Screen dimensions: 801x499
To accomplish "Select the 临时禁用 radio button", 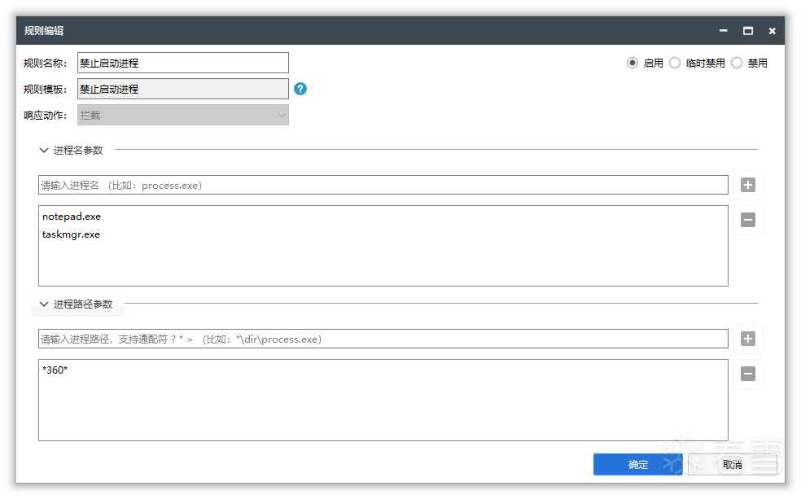I will click(x=675, y=63).
